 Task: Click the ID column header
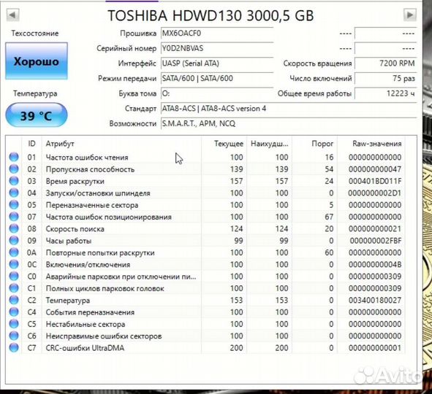click(x=31, y=144)
